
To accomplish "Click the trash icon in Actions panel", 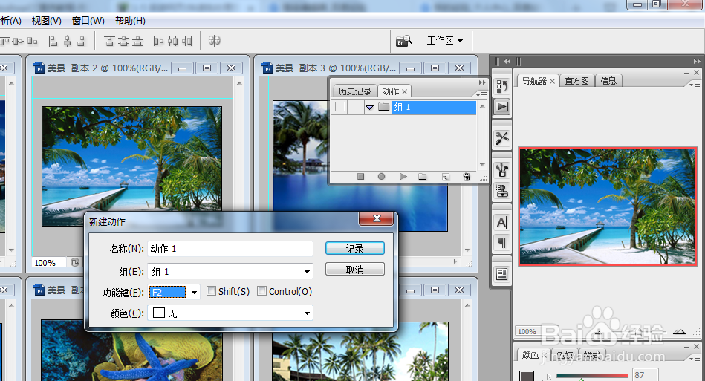I will coord(467,177).
